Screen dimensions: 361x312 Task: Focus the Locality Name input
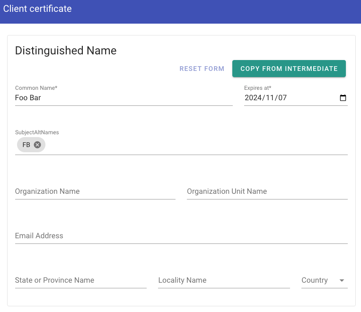coord(224,280)
